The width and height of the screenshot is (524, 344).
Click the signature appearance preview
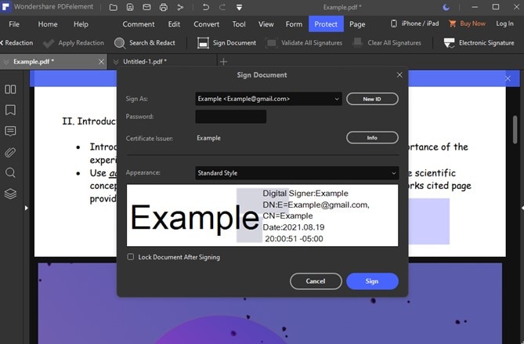coord(262,215)
